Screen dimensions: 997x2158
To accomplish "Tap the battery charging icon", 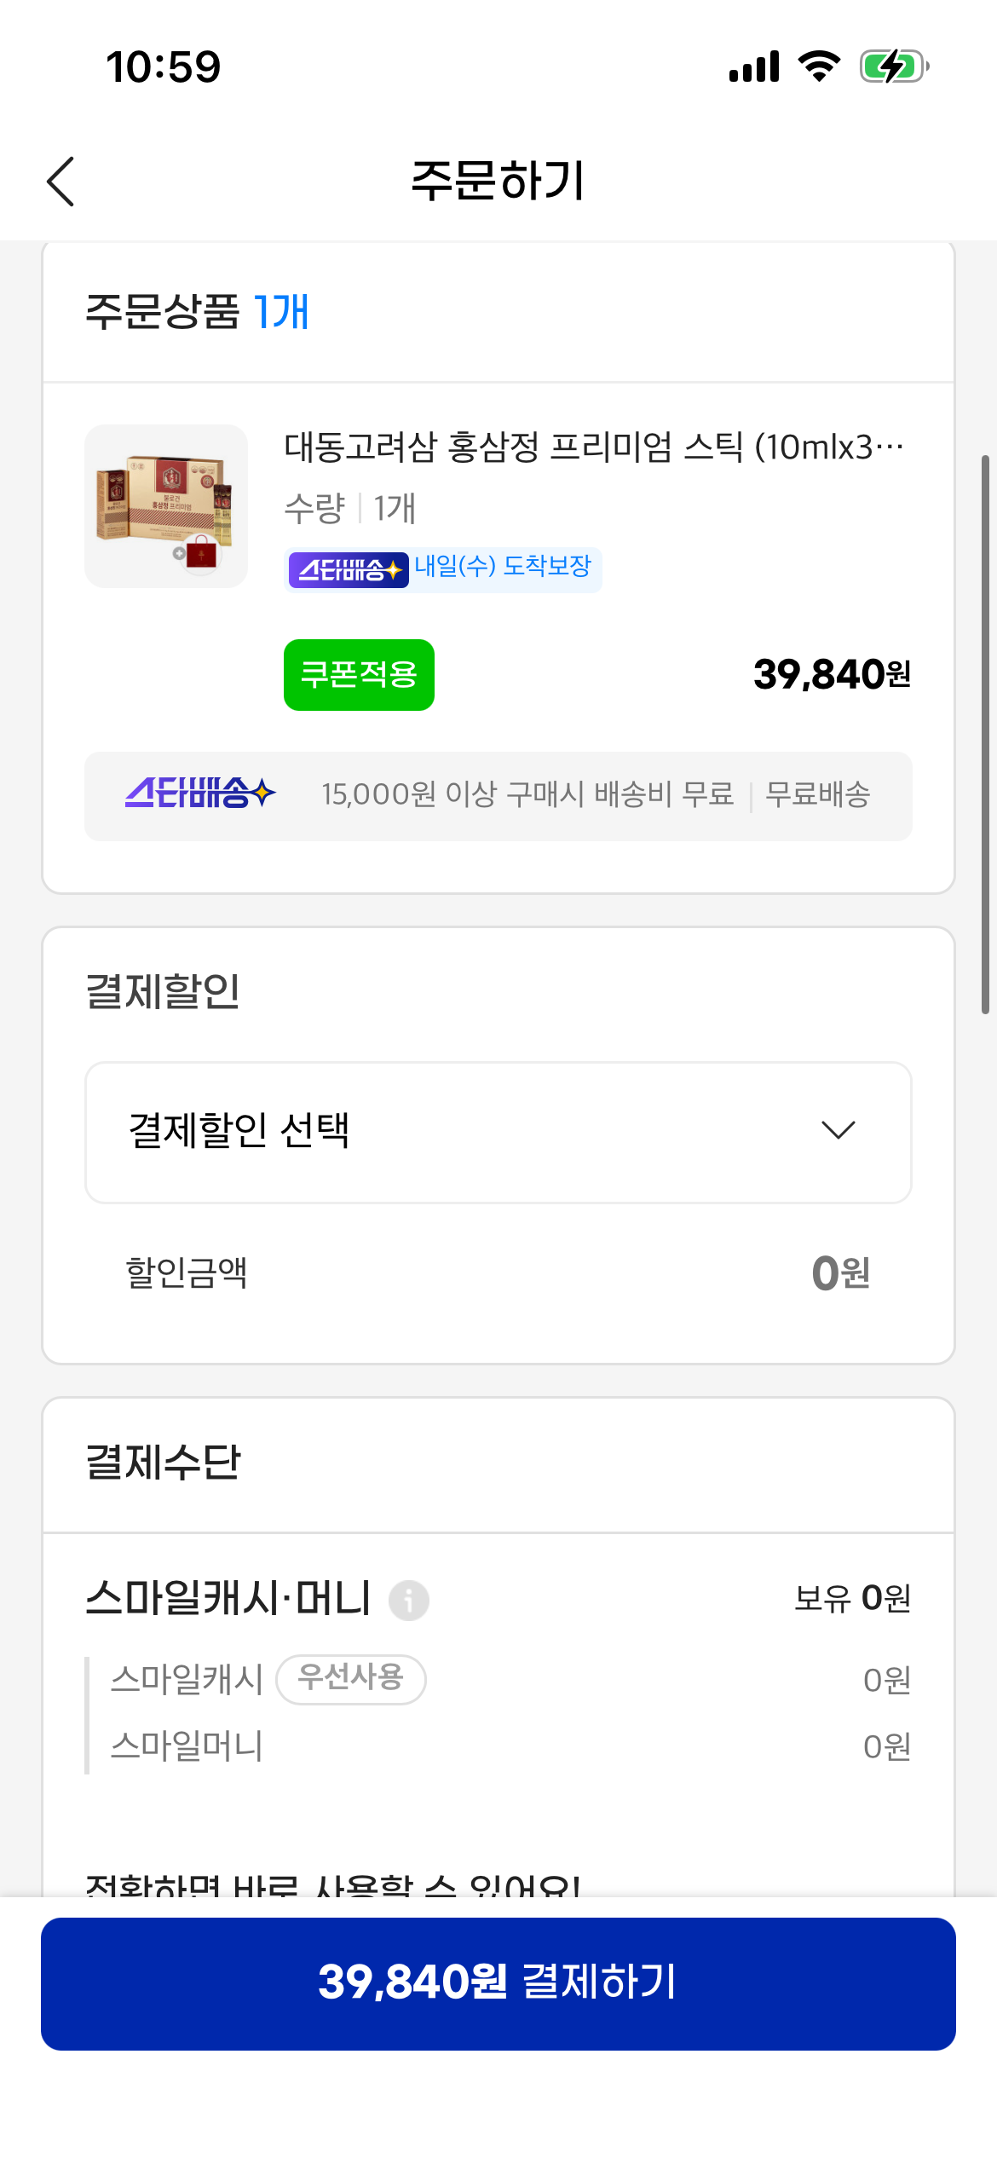I will coord(893,66).
